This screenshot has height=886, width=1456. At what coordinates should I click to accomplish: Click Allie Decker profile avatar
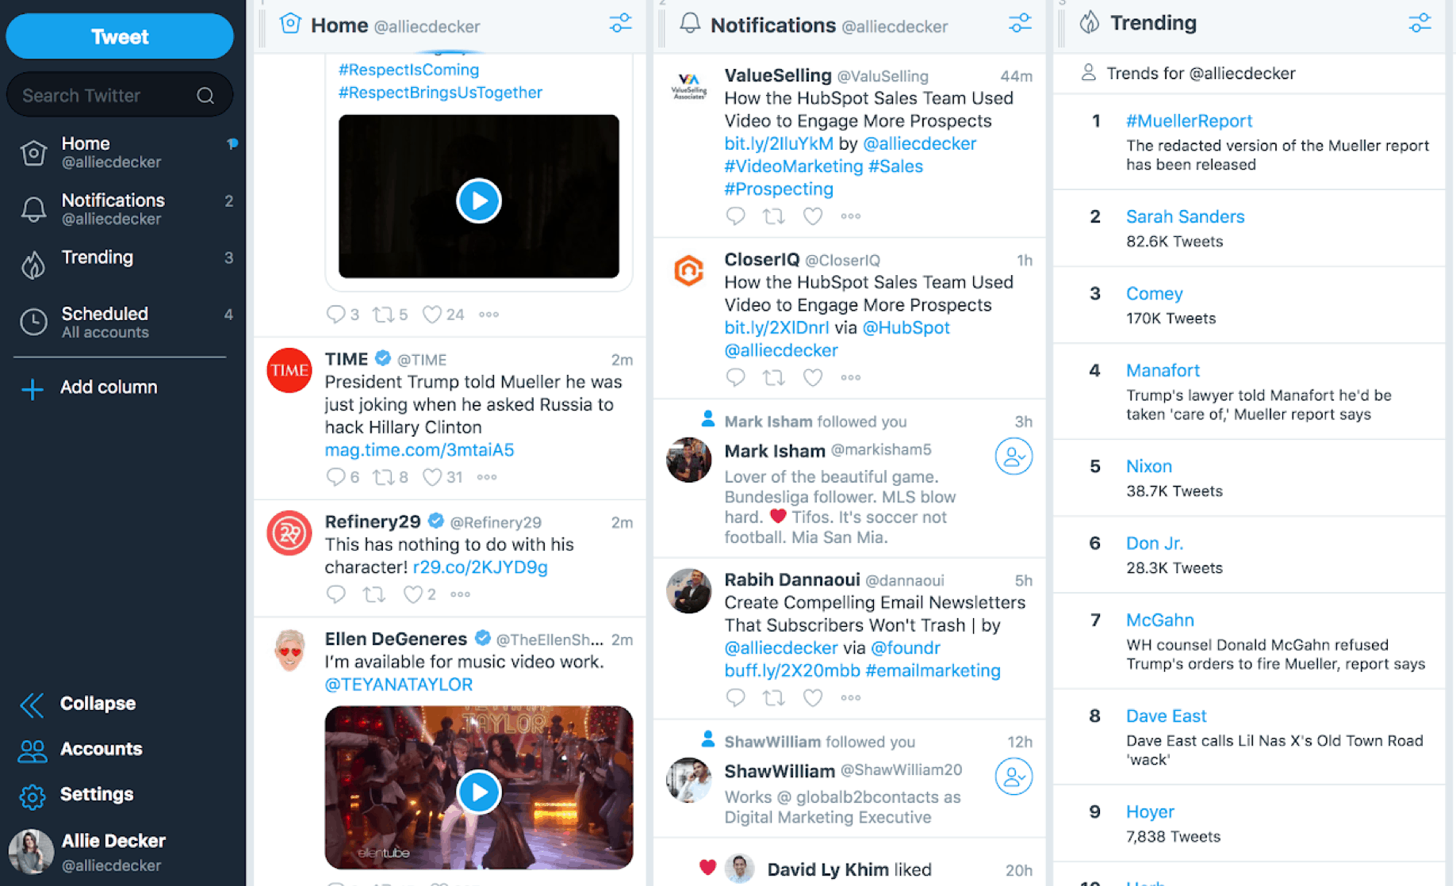(x=31, y=852)
